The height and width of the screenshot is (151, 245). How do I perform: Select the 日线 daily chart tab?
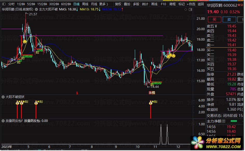coord(76,4)
